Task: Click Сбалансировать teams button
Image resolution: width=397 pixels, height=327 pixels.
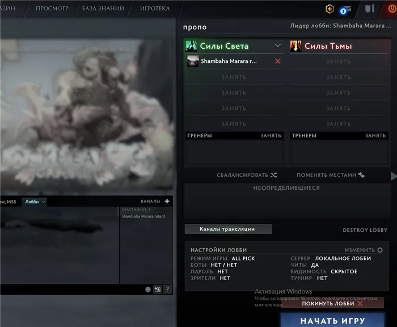Action: point(247,175)
